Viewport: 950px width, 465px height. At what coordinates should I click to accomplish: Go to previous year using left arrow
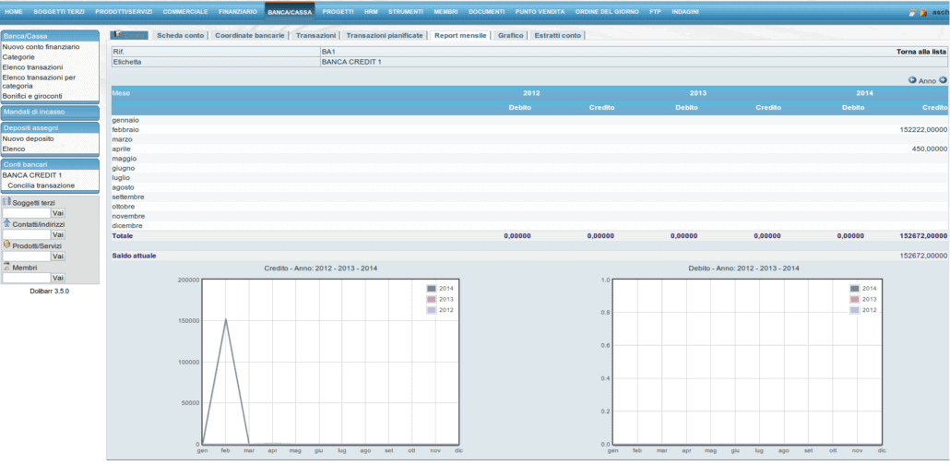[x=912, y=80]
